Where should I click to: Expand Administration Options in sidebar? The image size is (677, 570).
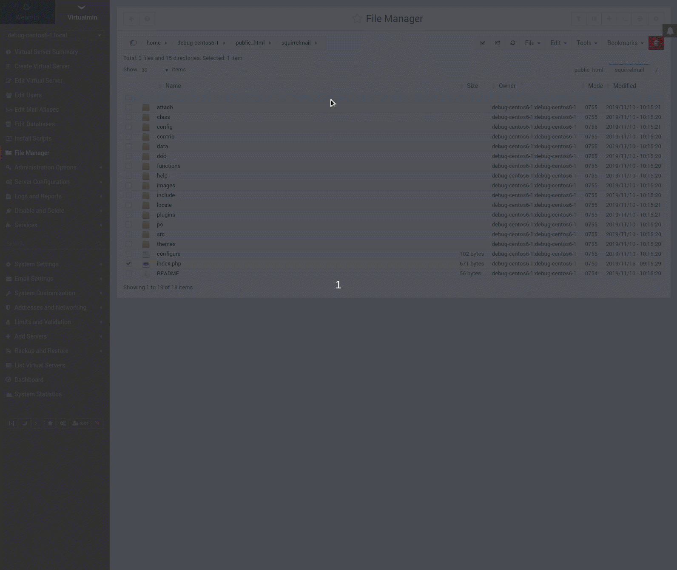tap(55, 167)
